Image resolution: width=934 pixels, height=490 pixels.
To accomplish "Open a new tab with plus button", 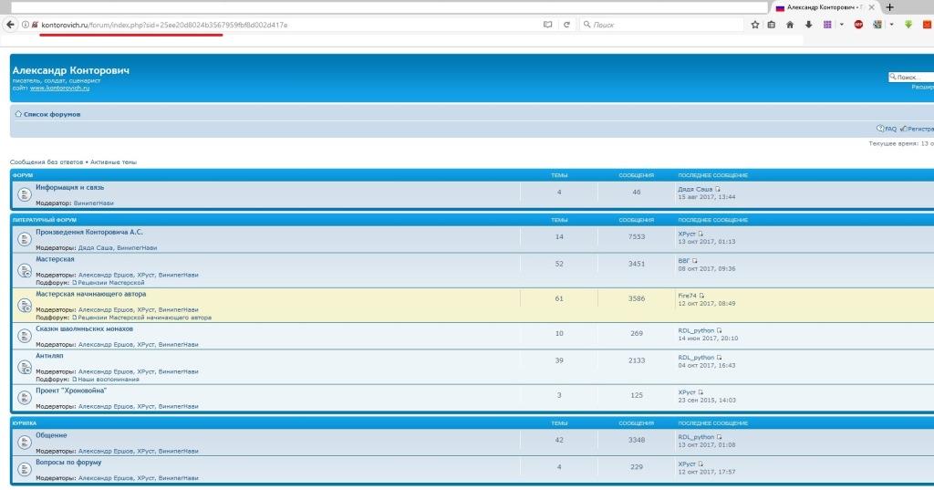I will (889, 7).
